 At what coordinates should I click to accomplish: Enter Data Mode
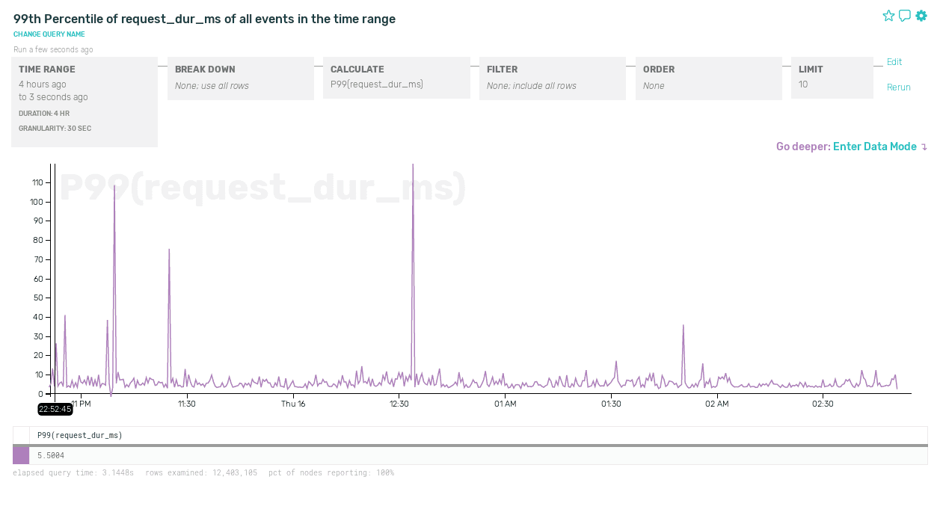tap(875, 147)
